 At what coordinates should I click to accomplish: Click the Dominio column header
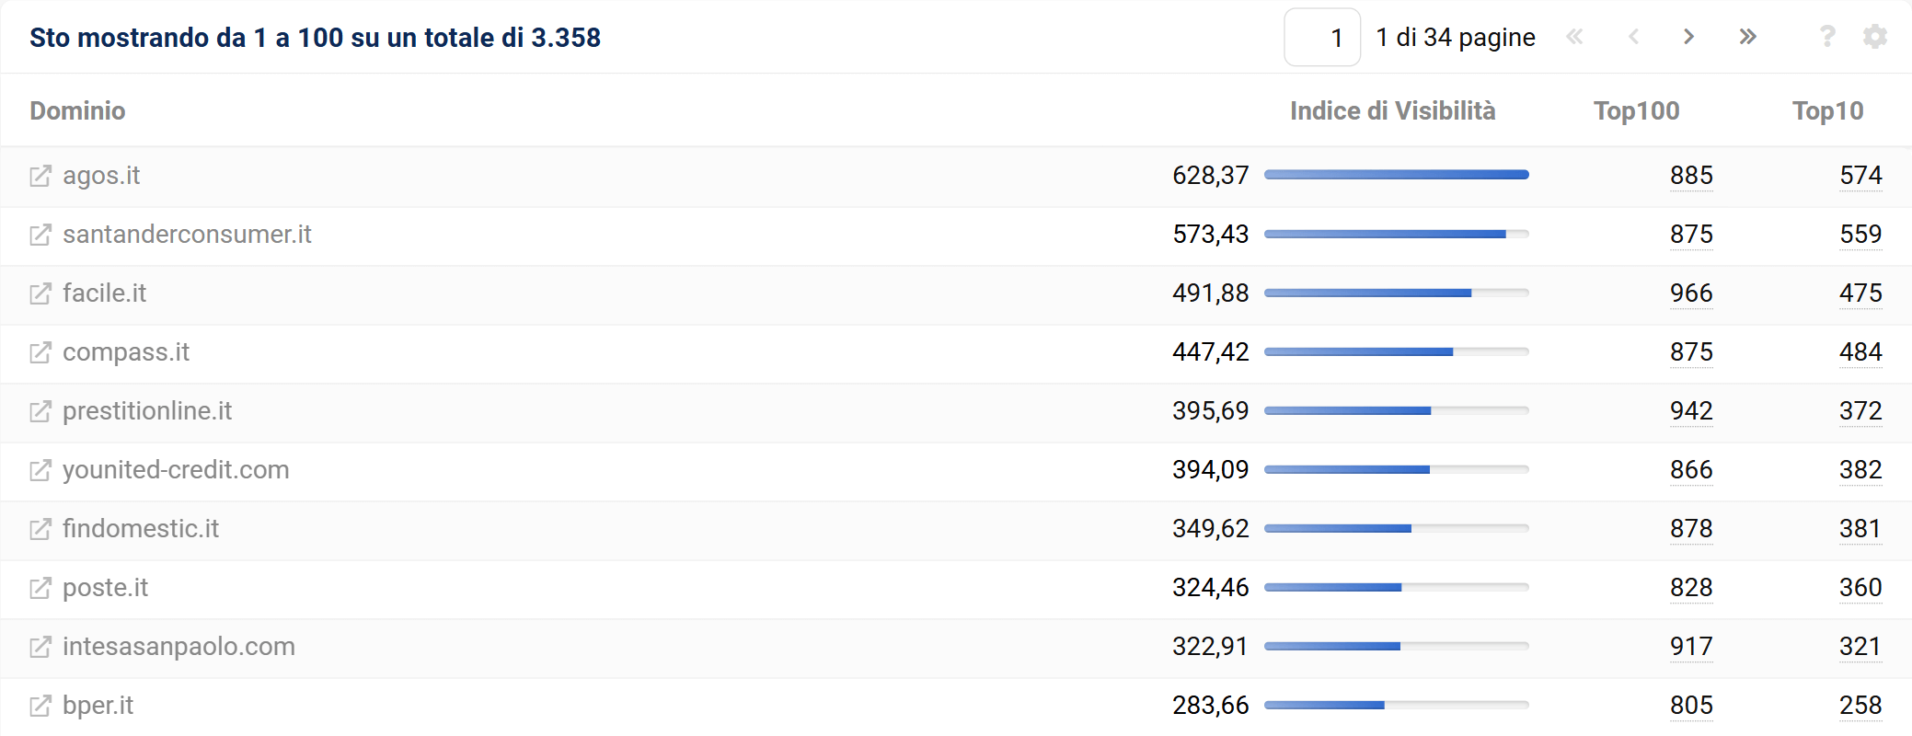[x=77, y=111]
